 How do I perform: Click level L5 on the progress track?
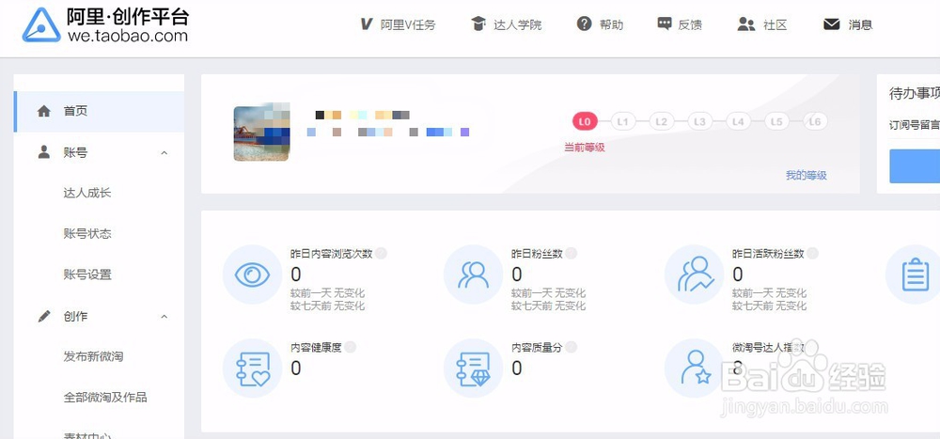tap(776, 122)
